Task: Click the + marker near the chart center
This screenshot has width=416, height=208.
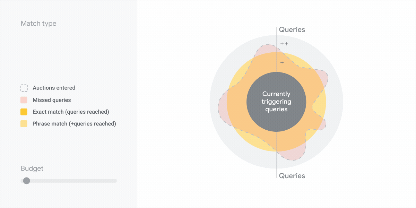Action: [x=282, y=63]
